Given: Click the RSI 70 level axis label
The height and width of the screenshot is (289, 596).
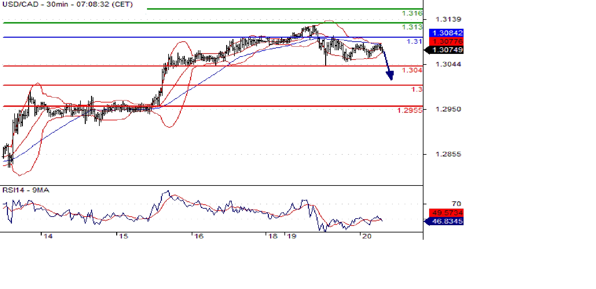Looking at the screenshot, I should 456,204.
